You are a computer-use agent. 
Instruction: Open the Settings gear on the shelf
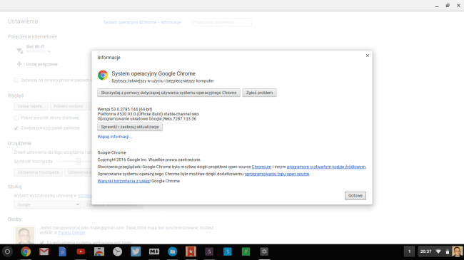(264, 251)
